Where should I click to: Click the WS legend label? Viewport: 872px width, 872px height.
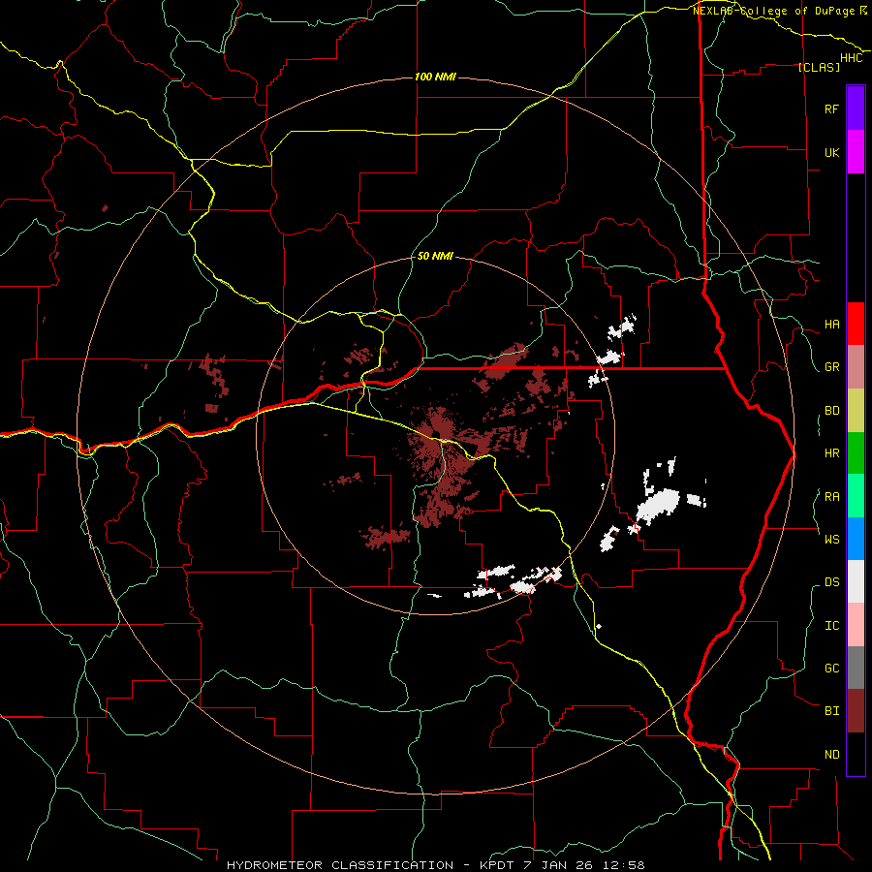click(x=831, y=540)
